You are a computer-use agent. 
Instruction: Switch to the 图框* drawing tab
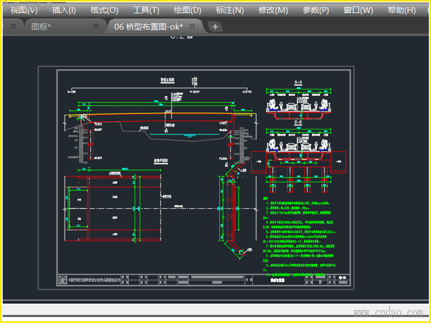[x=41, y=26]
